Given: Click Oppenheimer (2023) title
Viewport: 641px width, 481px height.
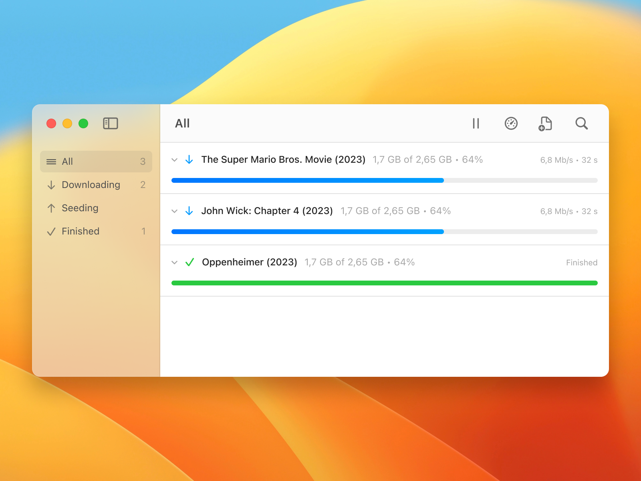Looking at the screenshot, I should point(250,262).
